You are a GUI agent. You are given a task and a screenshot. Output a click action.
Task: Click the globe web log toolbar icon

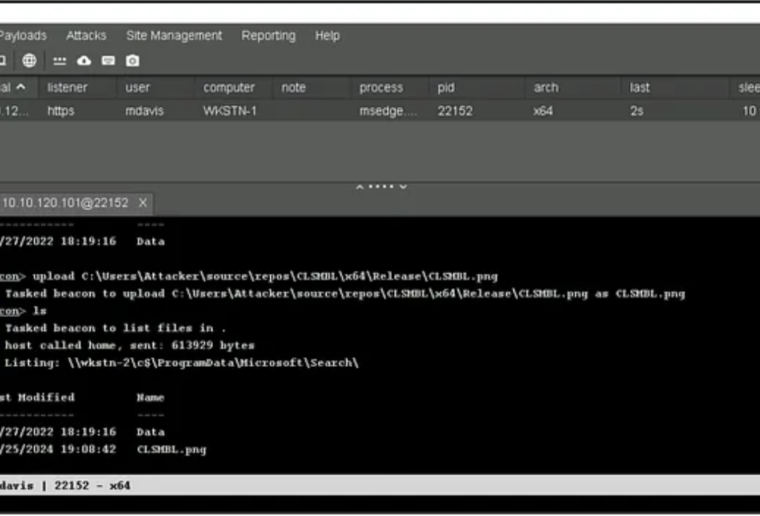[29, 61]
